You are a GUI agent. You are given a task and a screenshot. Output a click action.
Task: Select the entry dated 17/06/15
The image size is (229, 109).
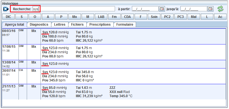(x=114, y=52)
